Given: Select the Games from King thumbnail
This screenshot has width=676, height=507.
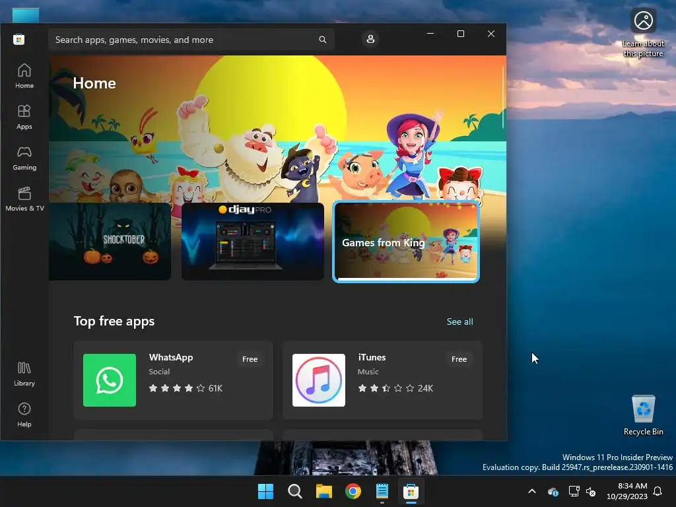Looking at the screenshot, I should (x=406, y=242).
